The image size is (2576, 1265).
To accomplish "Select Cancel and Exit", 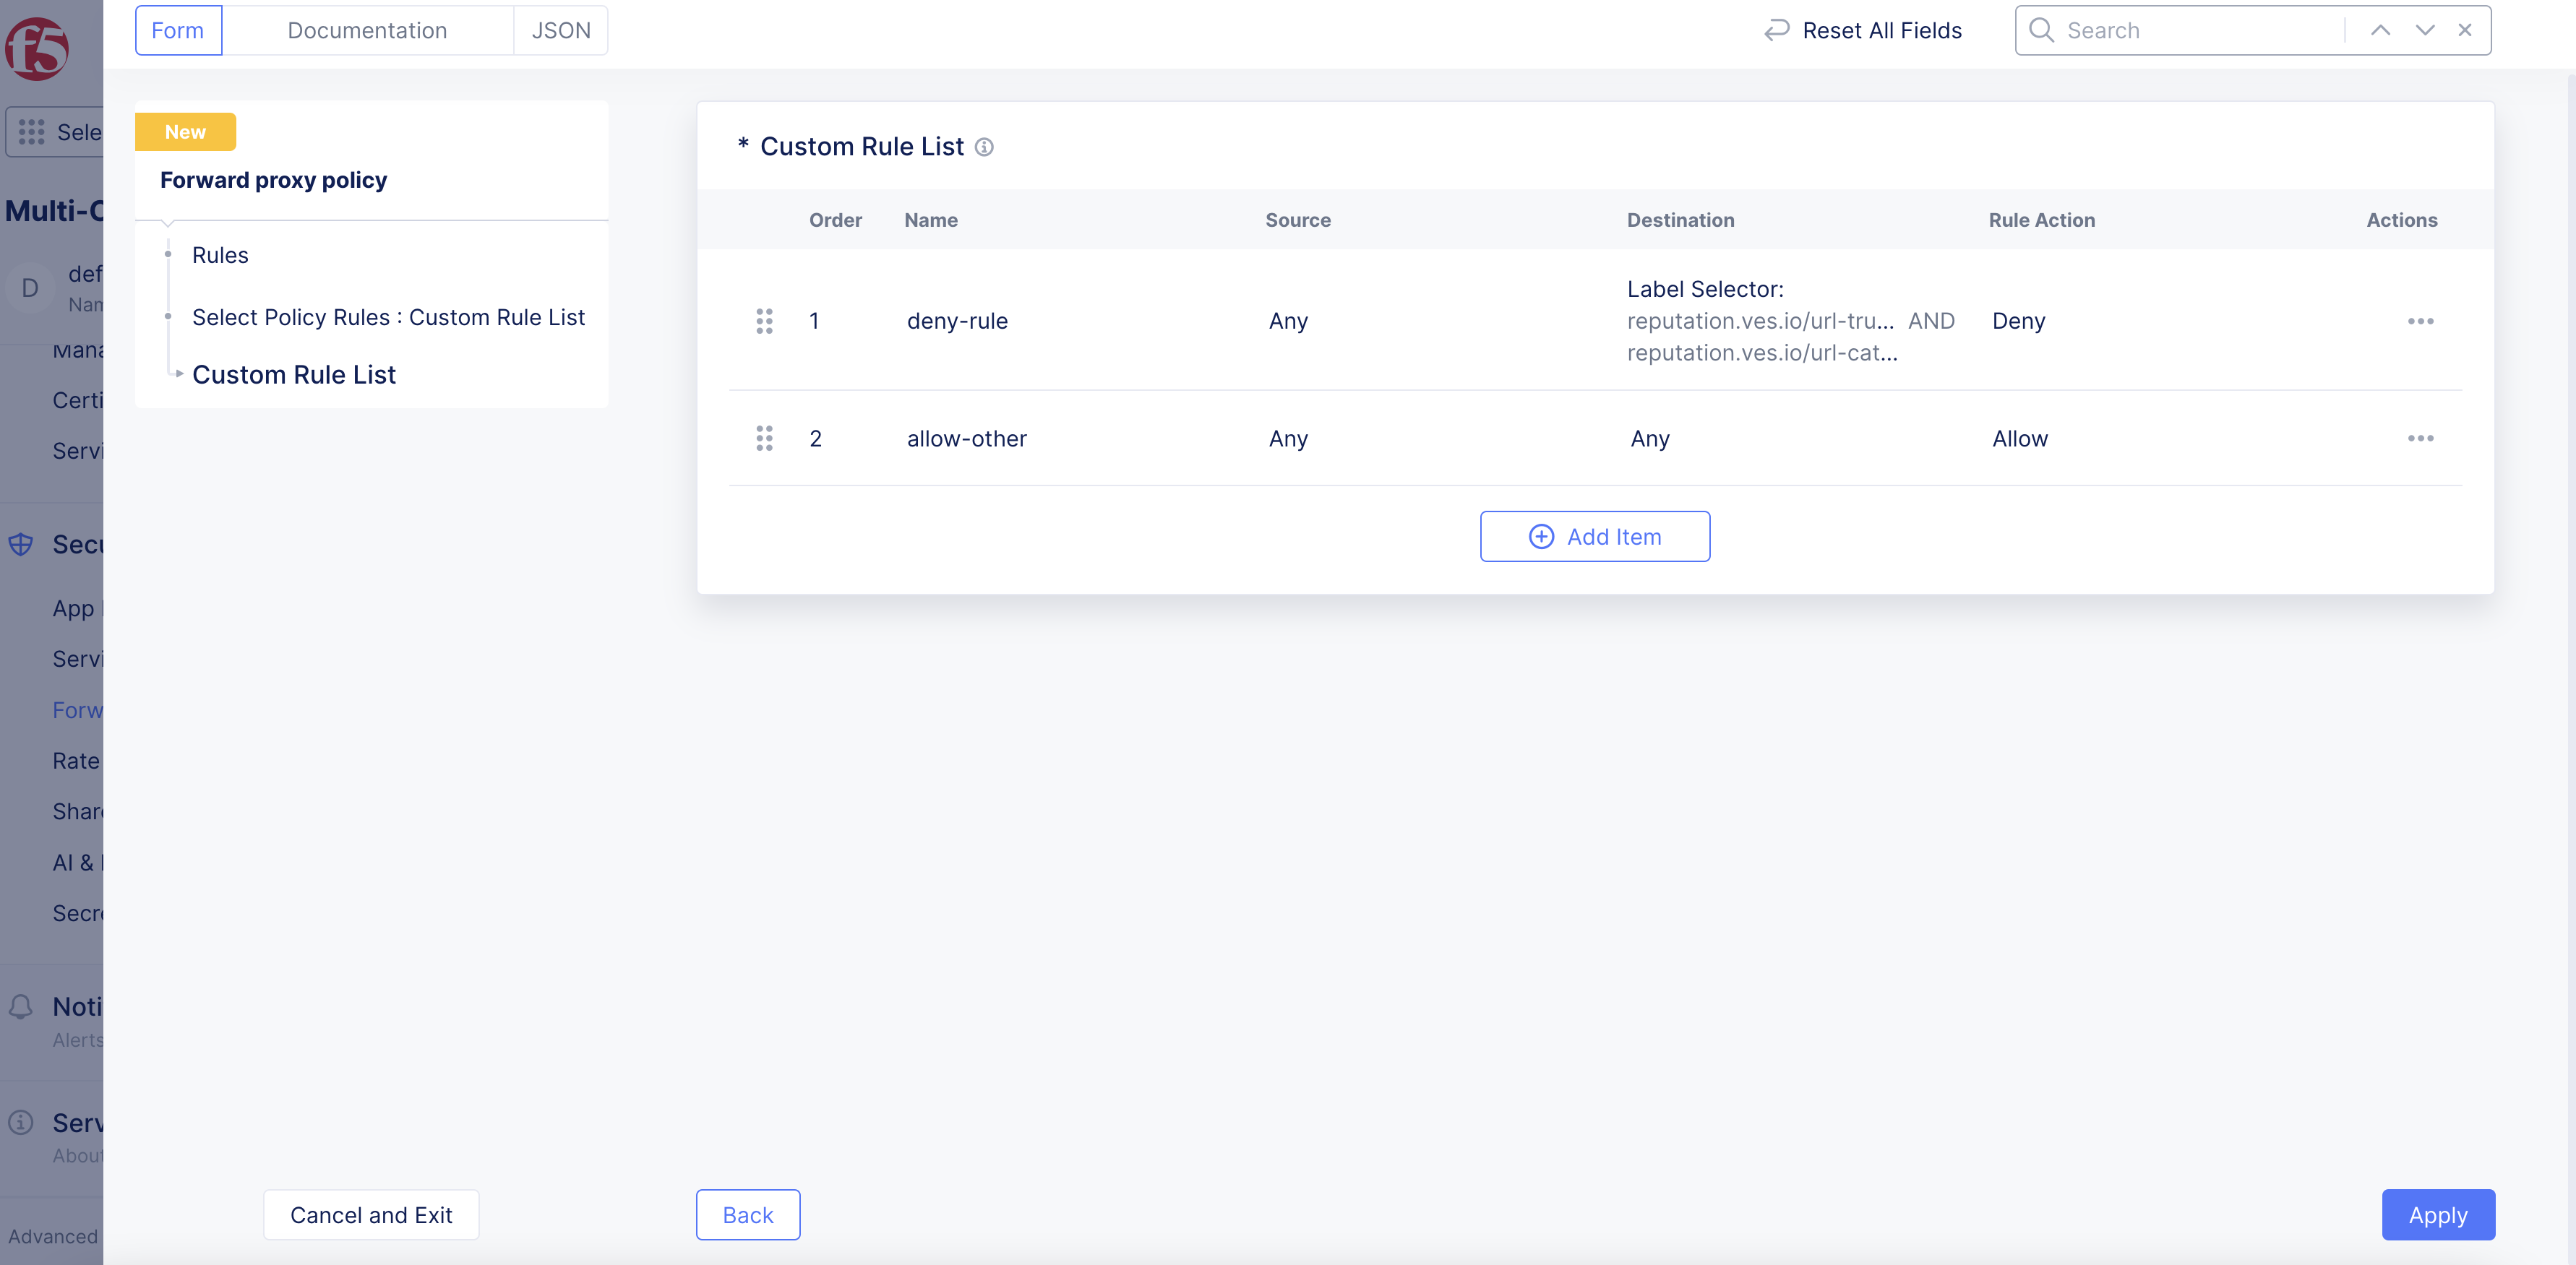I will [371, 1215].
